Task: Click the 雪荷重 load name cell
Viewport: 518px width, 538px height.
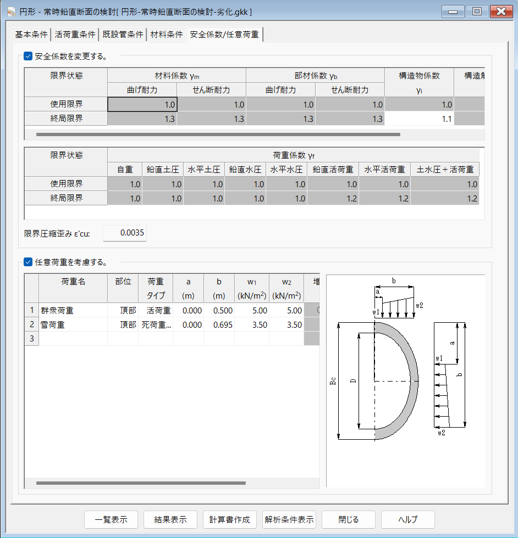Action: pyautogui.click(x=73, y=324)
